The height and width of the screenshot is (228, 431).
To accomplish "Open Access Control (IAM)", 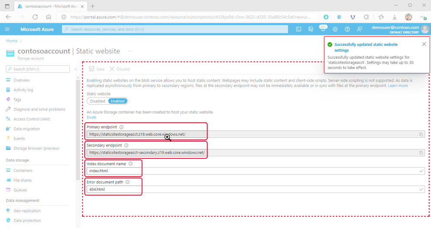I will (32, 119).
